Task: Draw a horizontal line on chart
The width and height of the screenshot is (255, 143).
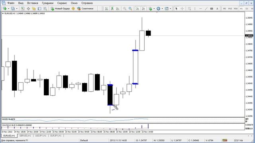Action: (200, 9)
